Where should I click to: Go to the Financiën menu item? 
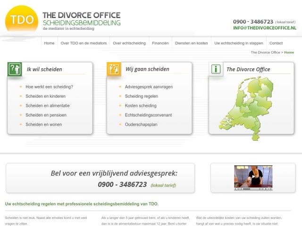[160, 43]
